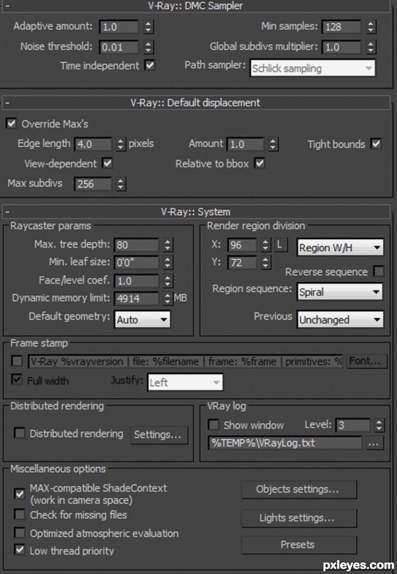Click the Global subdivs multiplier field
397x574 pixels.
tap(341, 47)
